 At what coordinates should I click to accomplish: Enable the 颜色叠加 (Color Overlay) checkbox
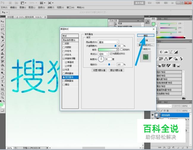(x=64, y=73)
